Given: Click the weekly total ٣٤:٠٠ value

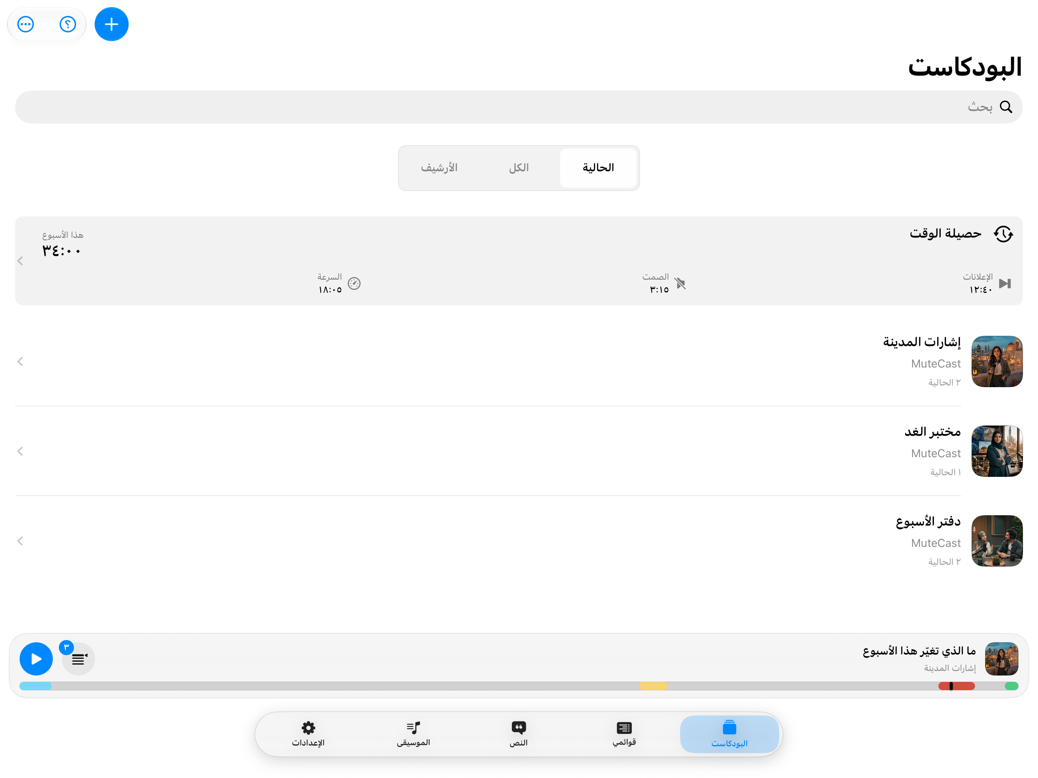Looking at the screenshot, I should coord(61,251).
